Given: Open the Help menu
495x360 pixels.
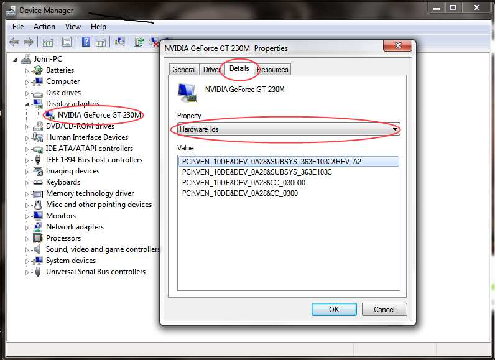Looking at the screenshot, I should pos(98,27).
